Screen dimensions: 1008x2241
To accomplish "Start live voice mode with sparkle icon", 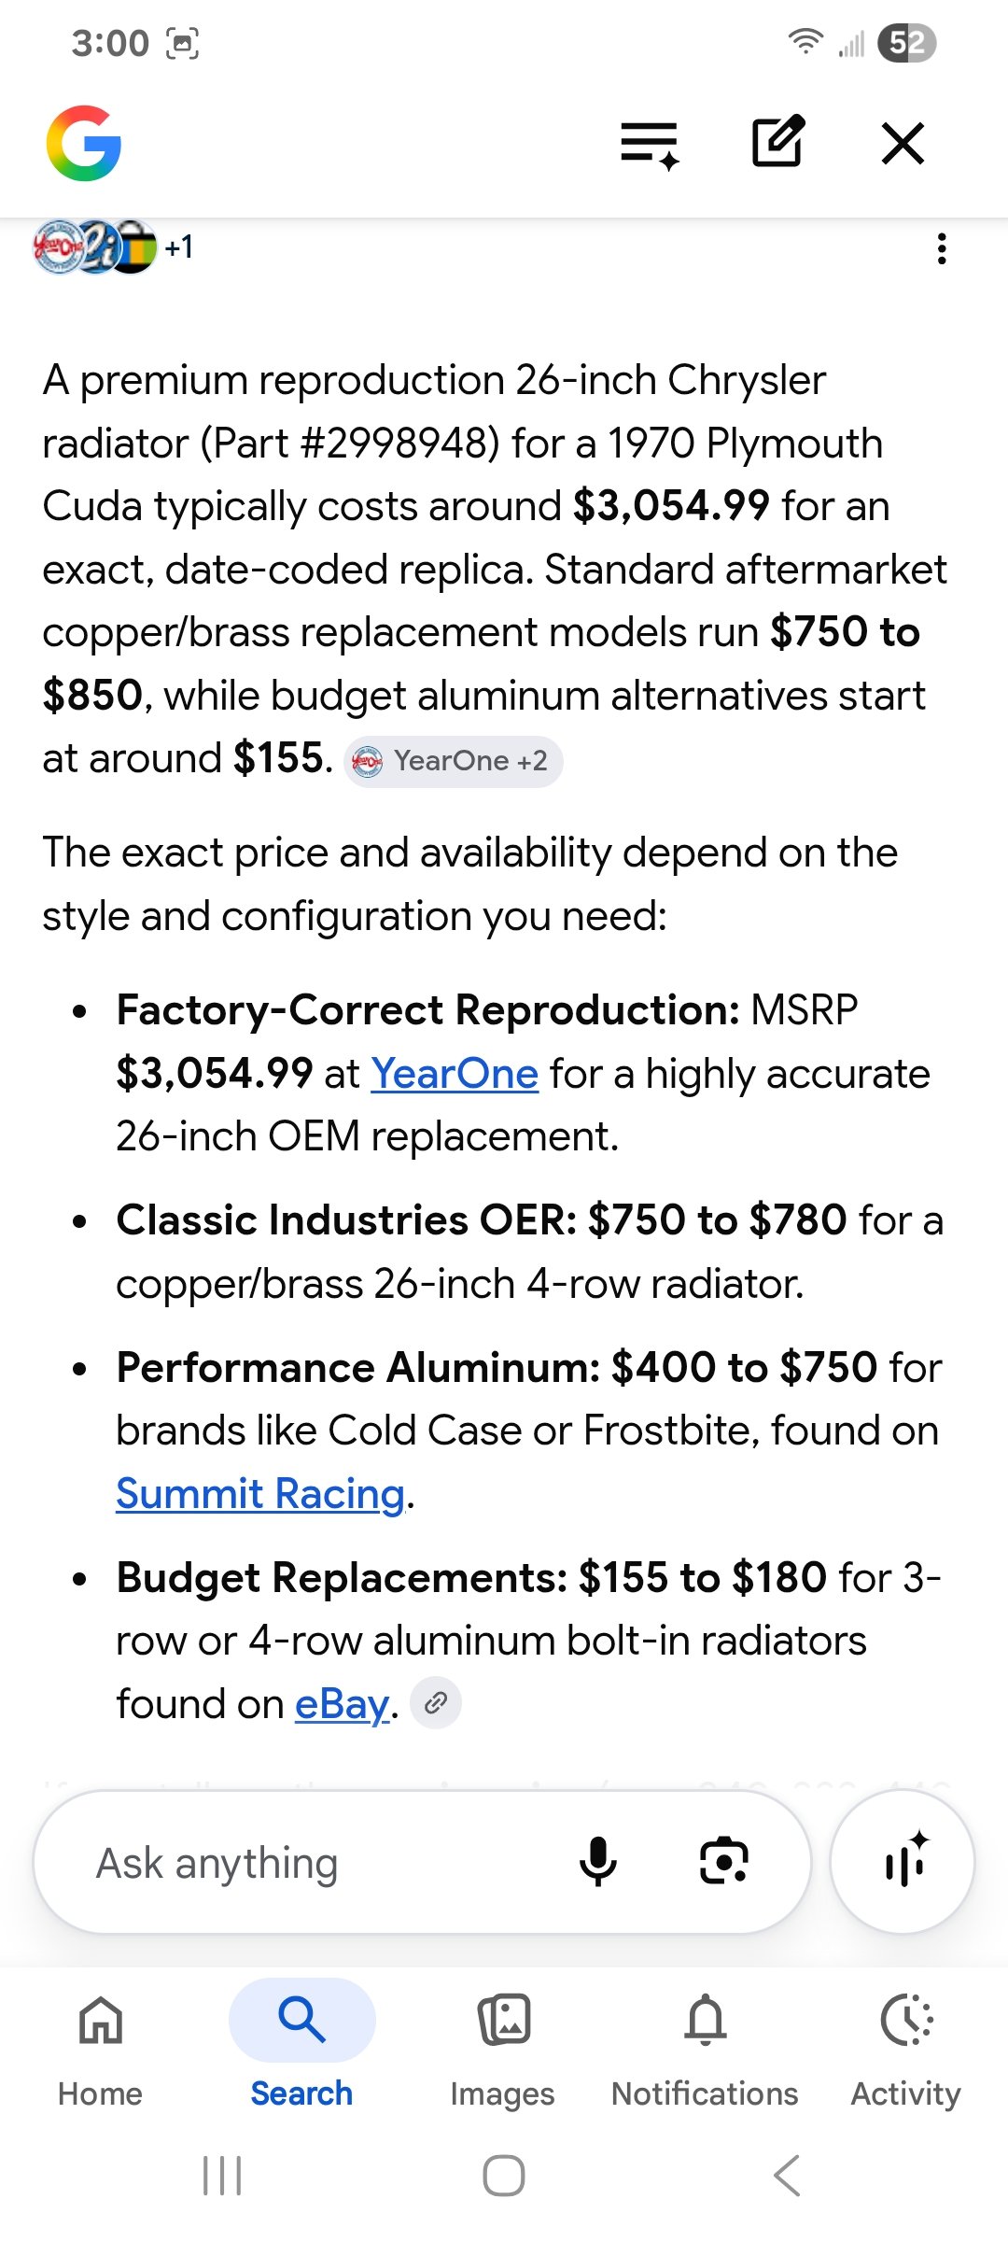I will point(903,1862).
